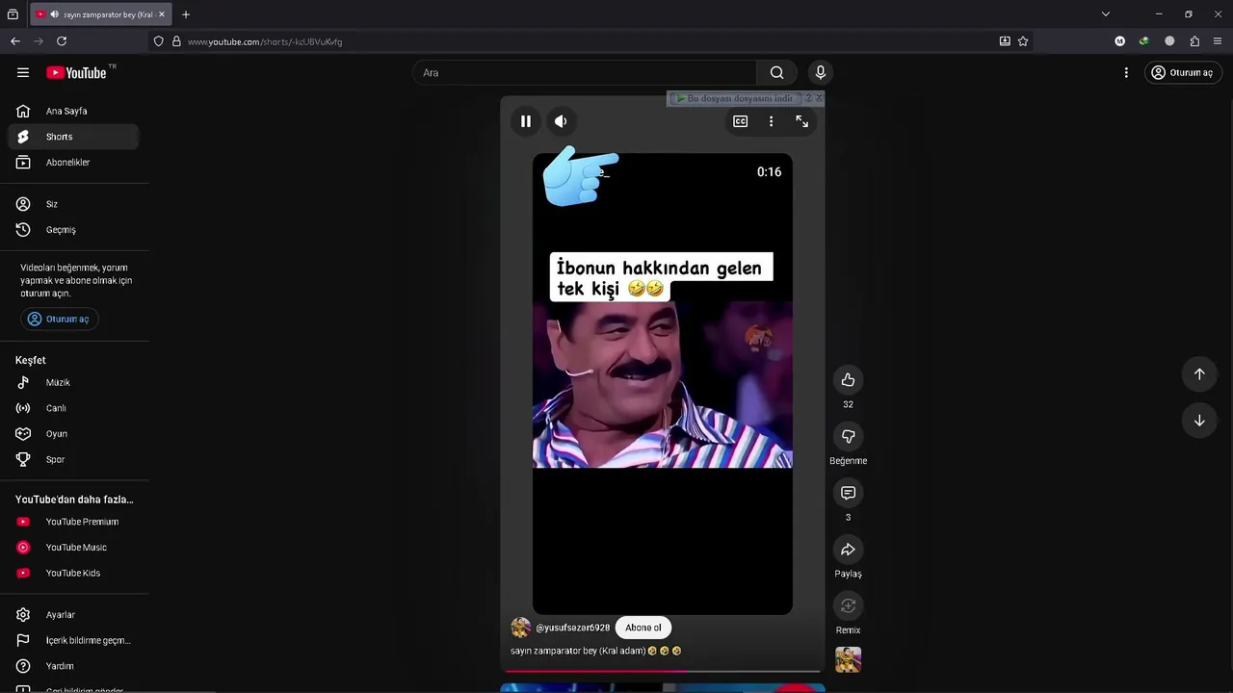This screenshot has width=1233, height=693.
Task: Subscribe with Abone ol button
Action: click(643, 628)
